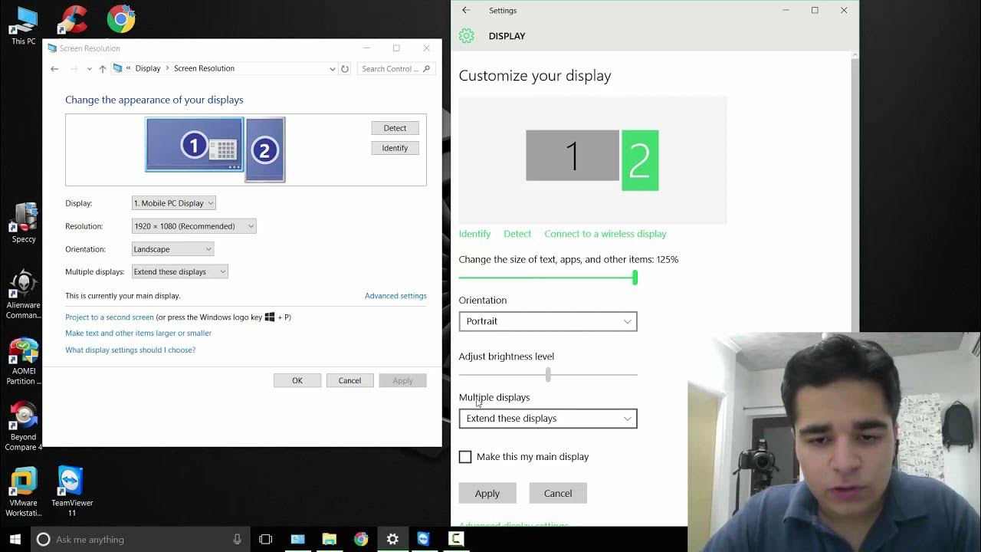Open Beyond Compare 4 desktop icon
This screenshot has width=981, height=552.
tap(24, 427)
